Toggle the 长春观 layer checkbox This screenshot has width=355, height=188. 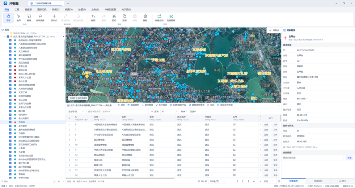[x=10, y=148]
